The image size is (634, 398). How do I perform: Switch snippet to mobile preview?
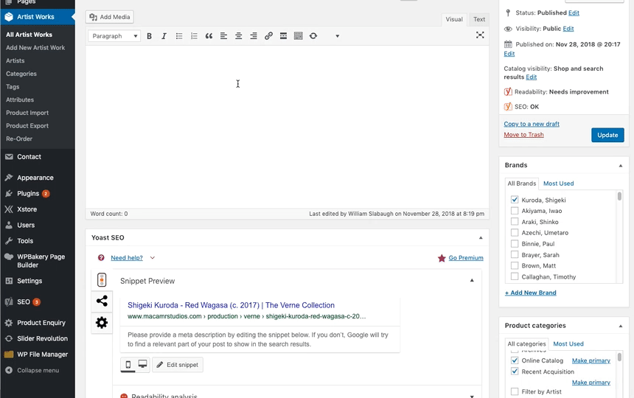128,365
